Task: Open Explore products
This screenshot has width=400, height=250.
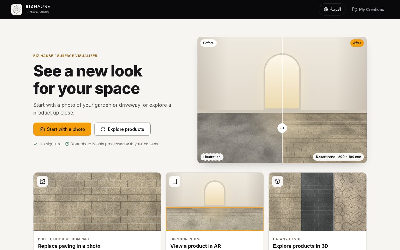Action: point(122,129)
